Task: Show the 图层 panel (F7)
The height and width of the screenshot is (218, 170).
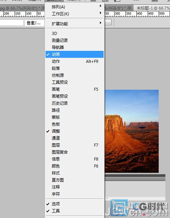Action: tap(74, 145)
